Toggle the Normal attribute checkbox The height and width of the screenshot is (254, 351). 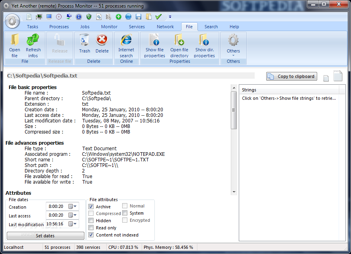click(x=125, y=206)
